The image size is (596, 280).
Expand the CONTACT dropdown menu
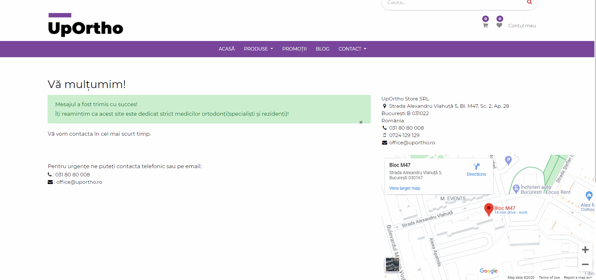[x=353, y=49]
